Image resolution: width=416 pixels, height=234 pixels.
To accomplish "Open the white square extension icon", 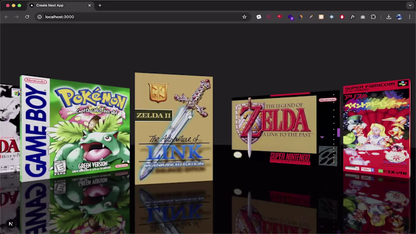I will coord(258,17).
